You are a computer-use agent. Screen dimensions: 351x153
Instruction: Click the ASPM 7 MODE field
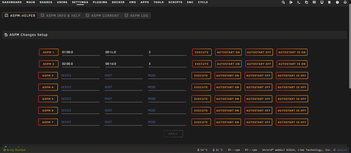(x=167, y=122)
